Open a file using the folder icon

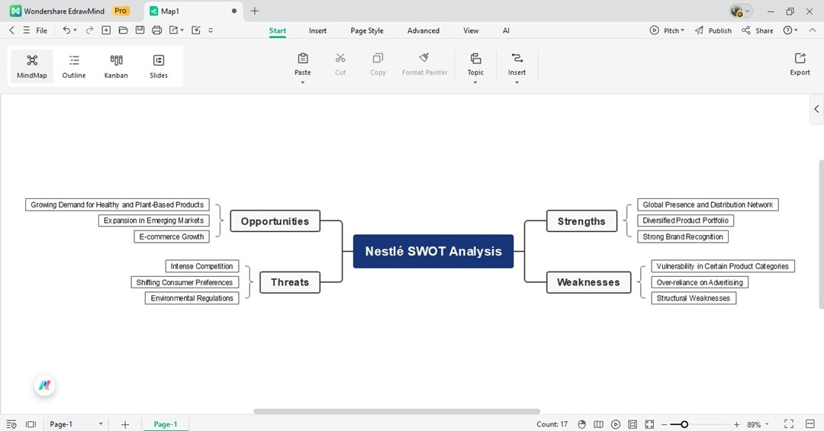click(123, 31)
